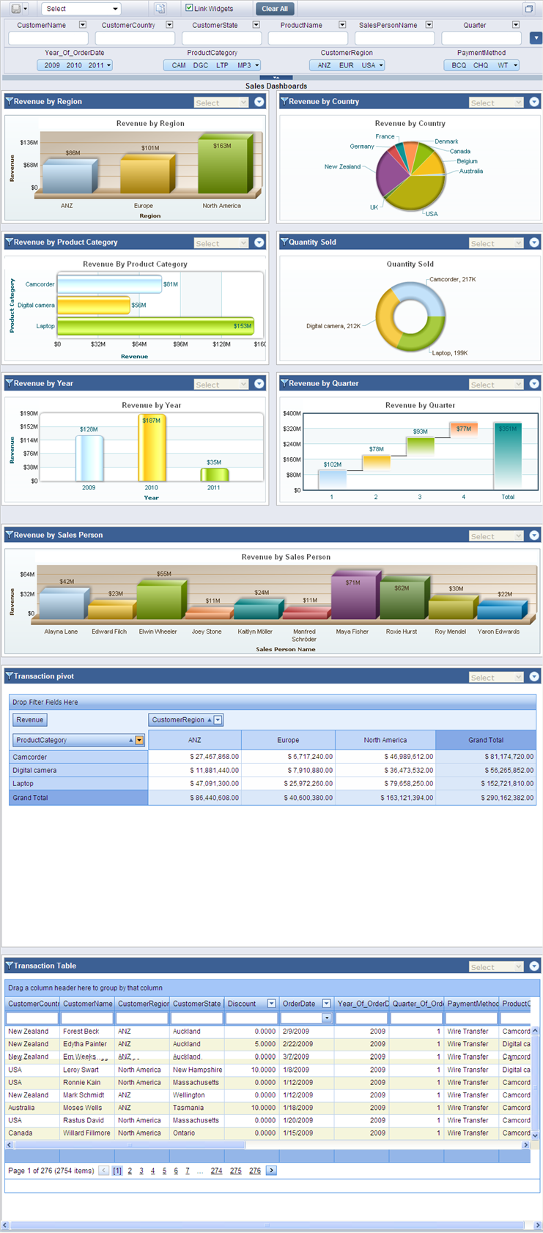
Task: Click the Clear All button
Action: click(275, 9)
